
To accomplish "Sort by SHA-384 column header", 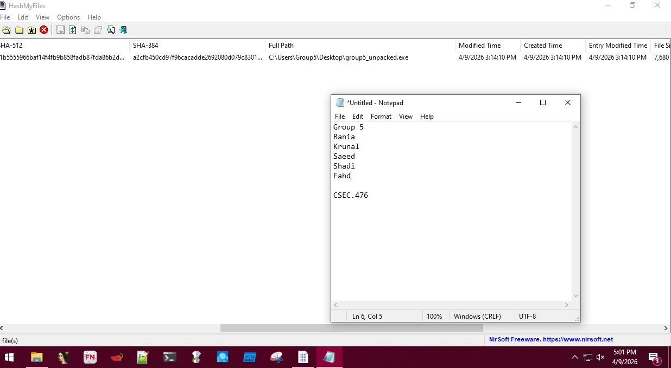I will point(198,46).
